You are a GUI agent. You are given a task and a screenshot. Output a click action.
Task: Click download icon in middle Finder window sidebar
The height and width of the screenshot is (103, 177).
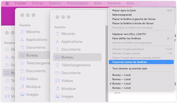22,63
